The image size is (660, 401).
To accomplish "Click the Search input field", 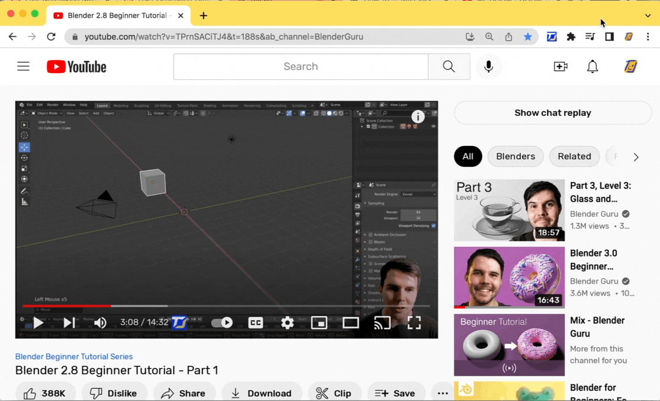I will [x=300, y=67].
